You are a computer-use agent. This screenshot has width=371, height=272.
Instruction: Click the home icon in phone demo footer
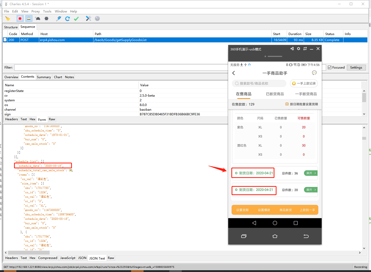(275, 236)
